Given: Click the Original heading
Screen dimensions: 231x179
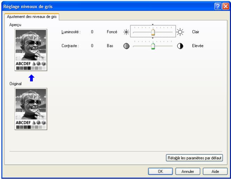Looking at the screenshot, I should click(16, 84).
